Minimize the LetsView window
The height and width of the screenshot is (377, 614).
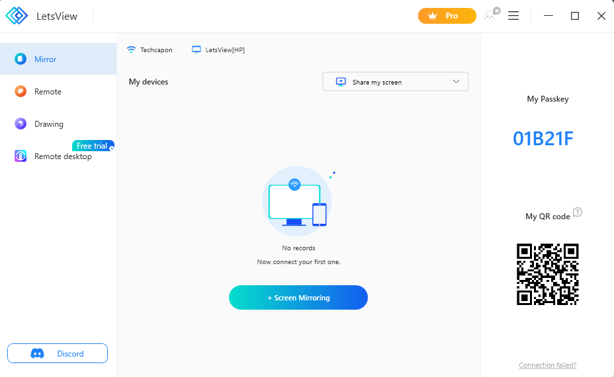tap(548, 16)
